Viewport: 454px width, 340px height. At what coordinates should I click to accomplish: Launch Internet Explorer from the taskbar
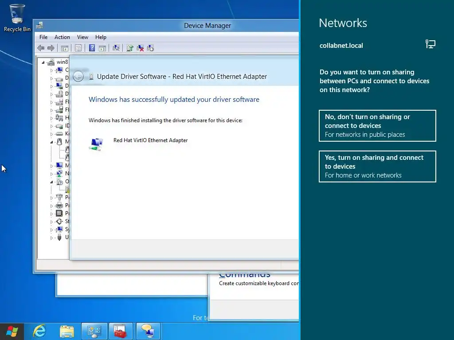(x=39, y=331)
